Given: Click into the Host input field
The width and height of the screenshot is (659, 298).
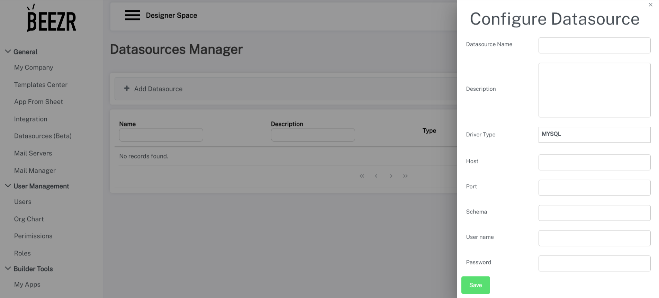Looking at the screenshot, I should [594, 162].
